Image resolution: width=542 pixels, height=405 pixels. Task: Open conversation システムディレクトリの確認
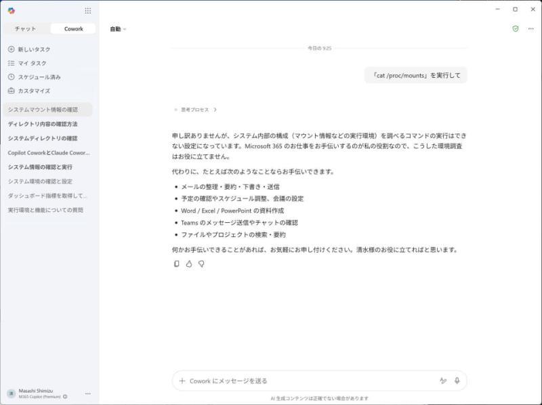[47, 138]
